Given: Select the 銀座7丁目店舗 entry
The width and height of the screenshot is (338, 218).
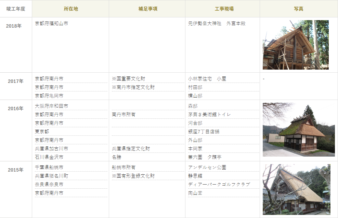Looking at the screenshot, I should click(x=204, y=132).
